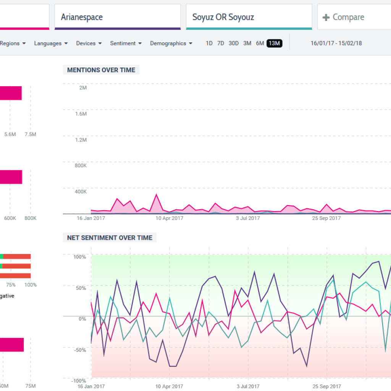Choose the 6M time range
Screen dimensions: 391x391
pyautogui.click(x=260, y=44)
